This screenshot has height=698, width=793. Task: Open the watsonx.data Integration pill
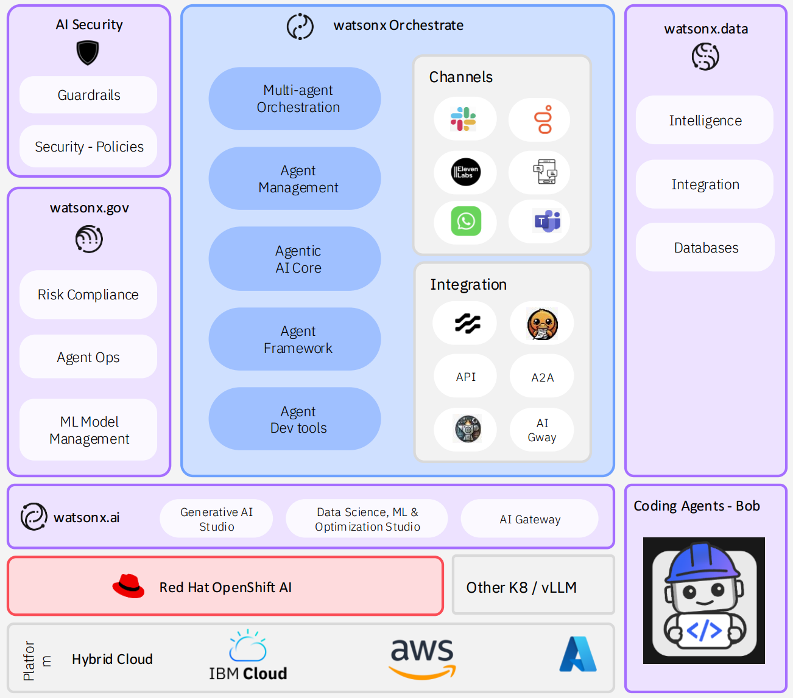coord(705,184)
